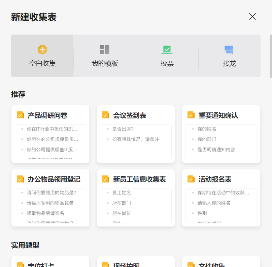The width and height of the screenshot is (272, 267).
Task: Click the grey grid icon of 我的模版
Action: (x=105, y=50)
